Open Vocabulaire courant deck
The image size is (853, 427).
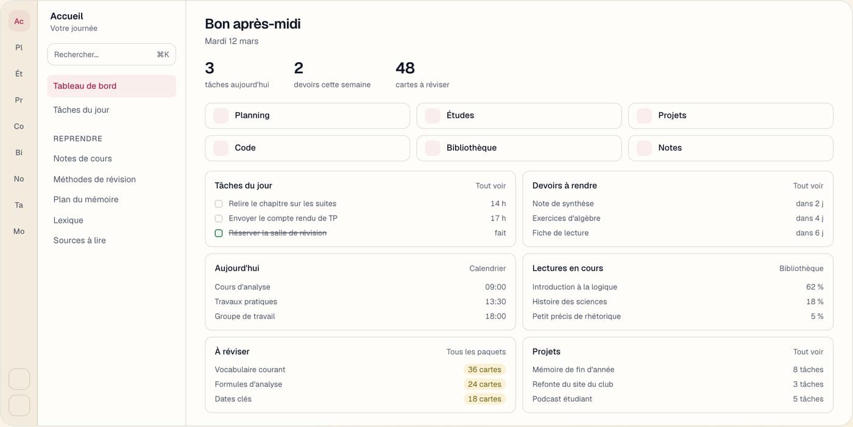(x=360, y=370)
